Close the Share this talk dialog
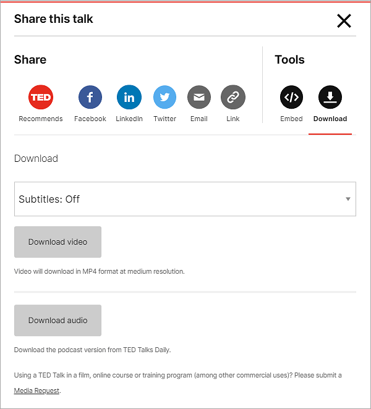The image size is (371, 409). [x=344, y=21]
